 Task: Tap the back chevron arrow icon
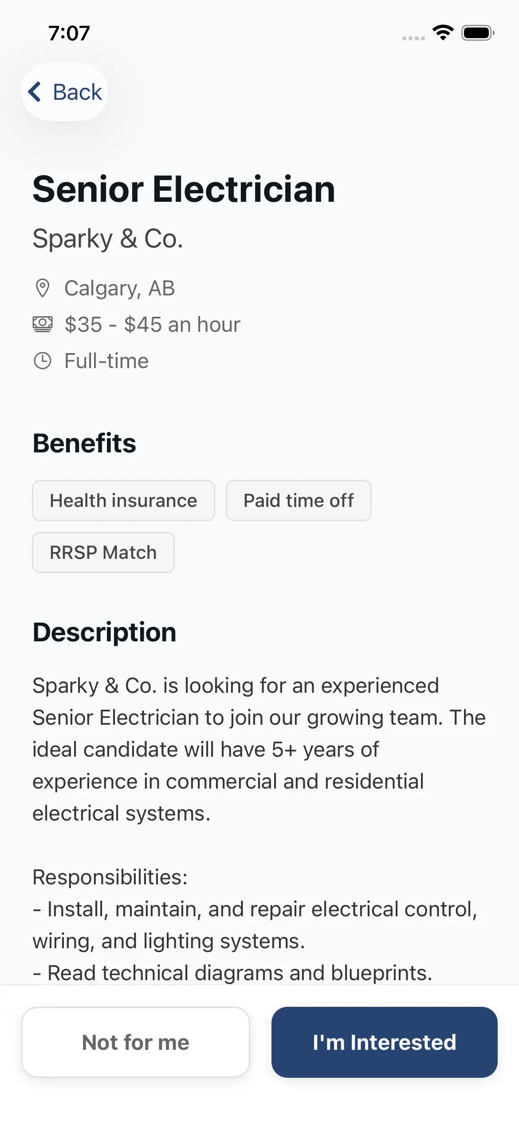coord(35,92)
